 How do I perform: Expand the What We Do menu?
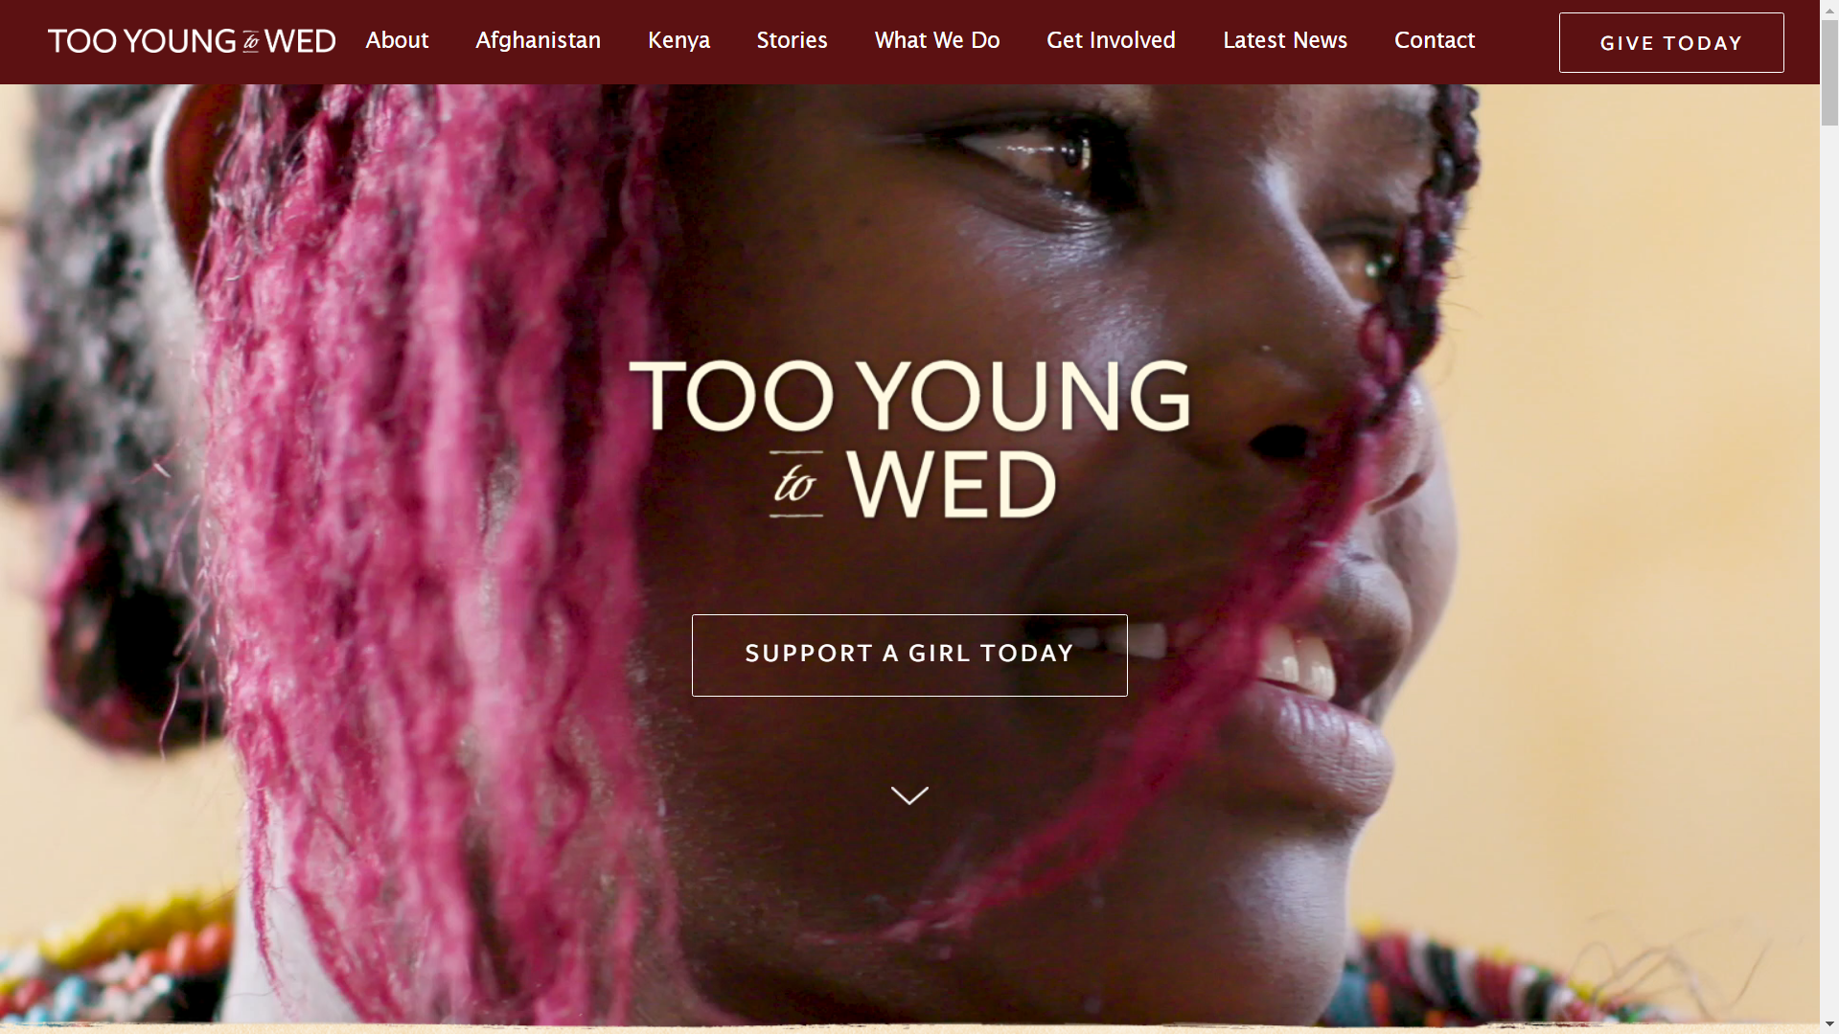point(937,40)
